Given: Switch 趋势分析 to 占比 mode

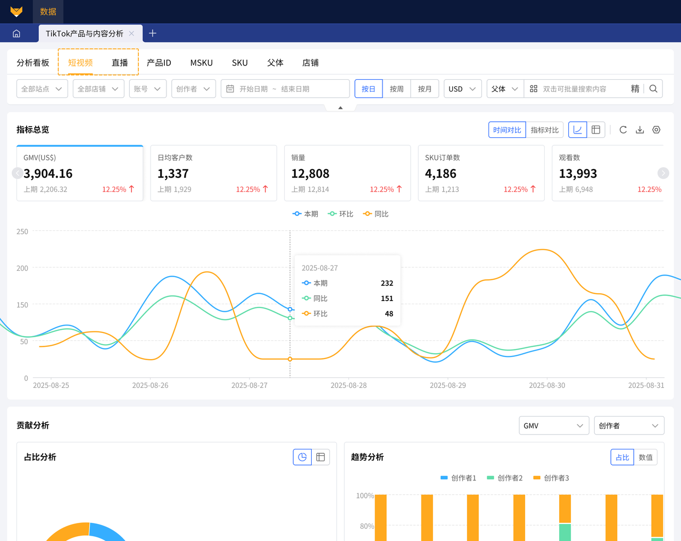Looking at the screenshot, I should [x=622, y=457].
